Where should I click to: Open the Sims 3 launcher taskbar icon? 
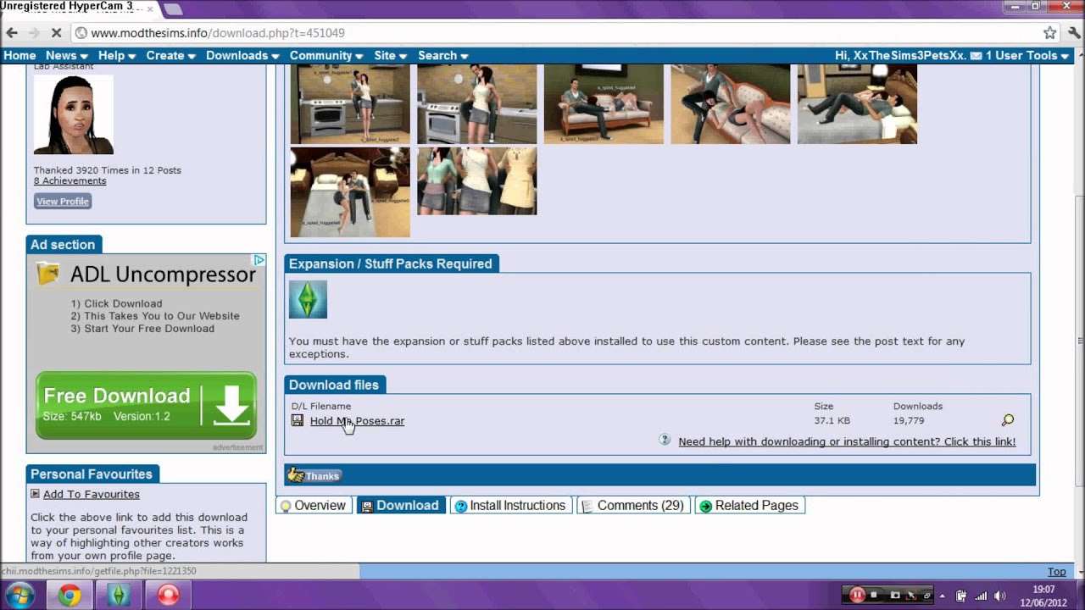point(119,596)
